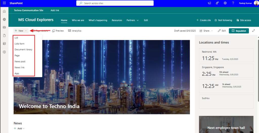
Task: Click the Search across sites box
Action: (115, 3)
